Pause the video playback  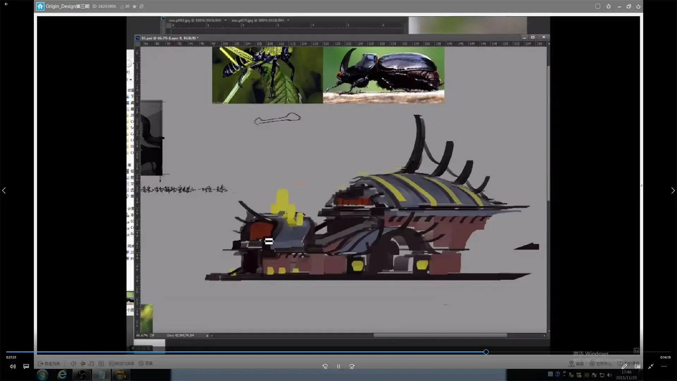pyautogui.click(x=338, y=367)
